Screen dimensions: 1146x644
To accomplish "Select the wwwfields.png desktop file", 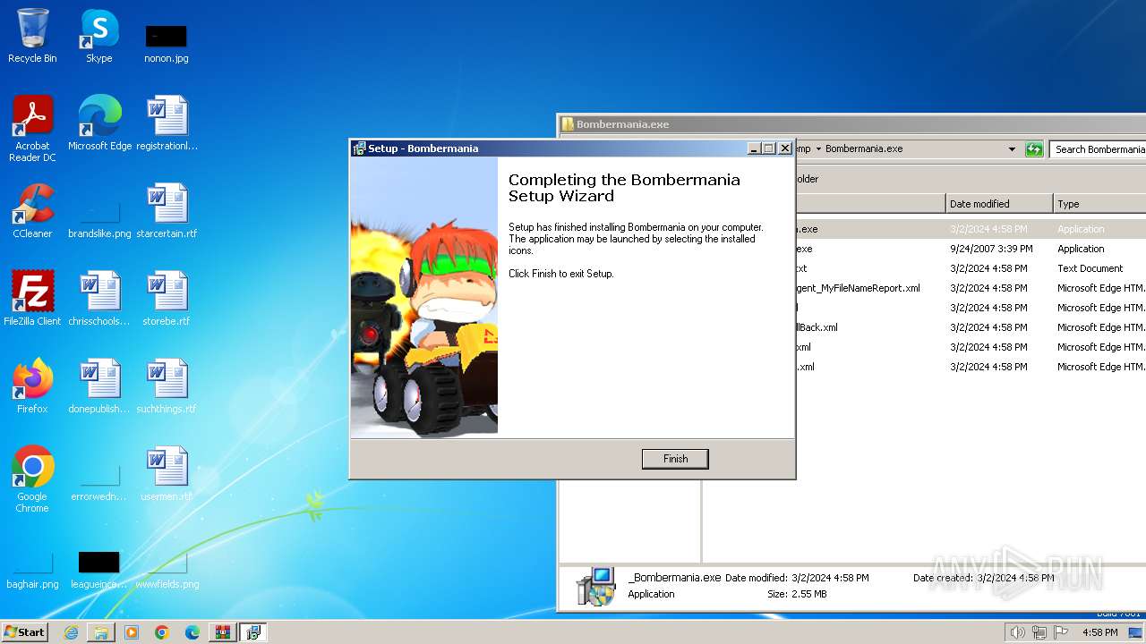I will click(x=167, y=571).
